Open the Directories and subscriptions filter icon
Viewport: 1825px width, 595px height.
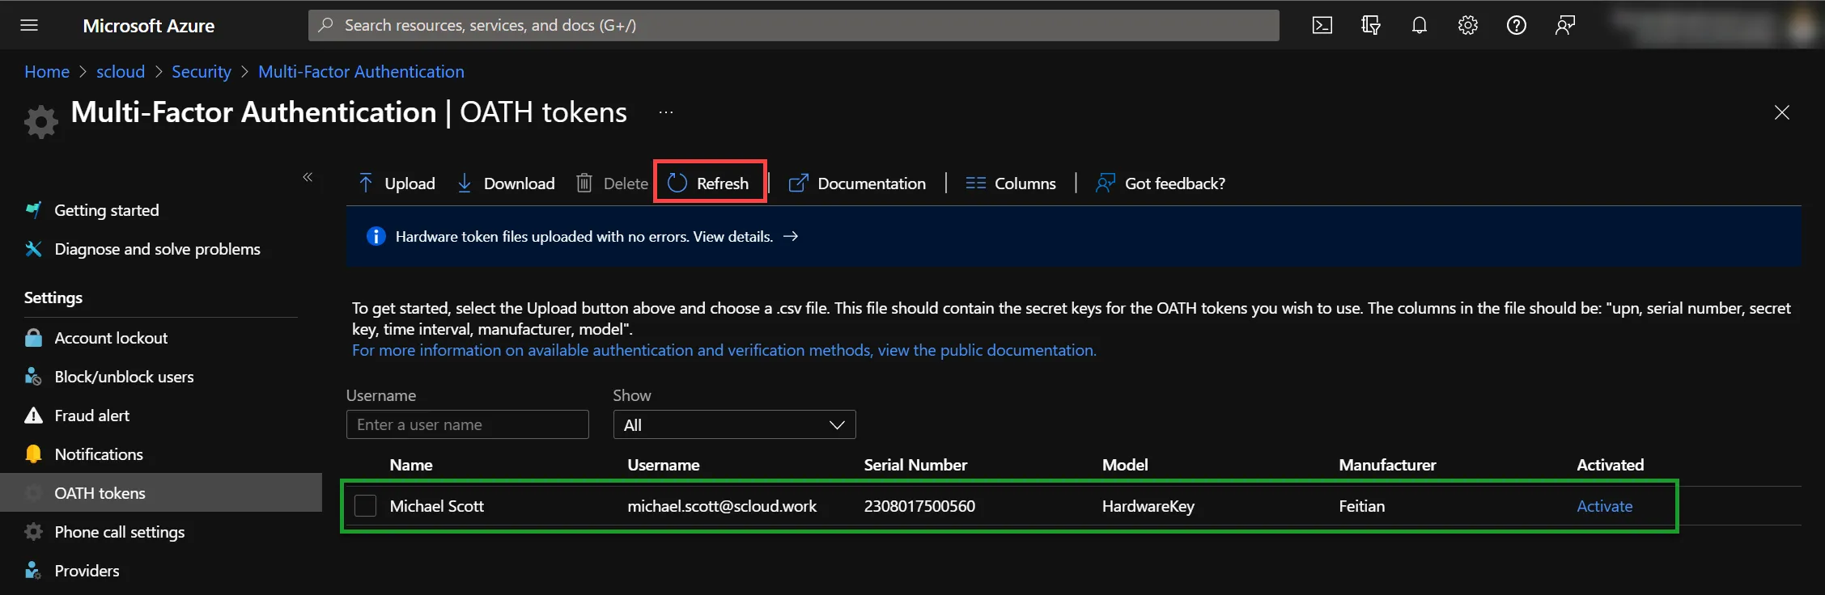coord(1371,25)
